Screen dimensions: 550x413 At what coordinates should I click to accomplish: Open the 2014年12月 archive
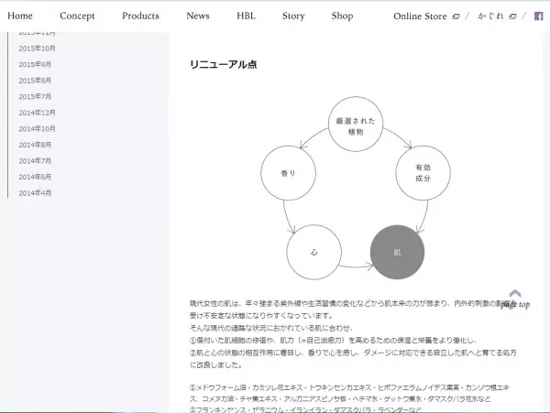(38, 113)
